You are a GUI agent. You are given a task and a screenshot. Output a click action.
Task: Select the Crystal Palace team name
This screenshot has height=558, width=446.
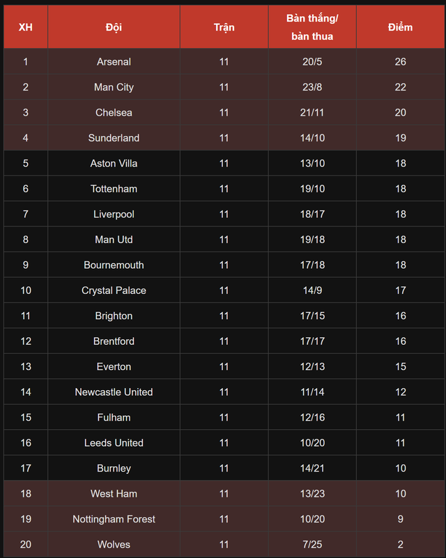coord(114,290)
